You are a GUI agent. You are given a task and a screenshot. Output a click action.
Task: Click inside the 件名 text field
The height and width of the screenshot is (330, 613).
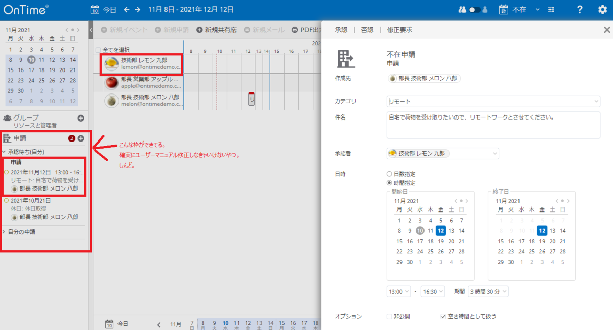pyautogui.click(x=493, y=125)
